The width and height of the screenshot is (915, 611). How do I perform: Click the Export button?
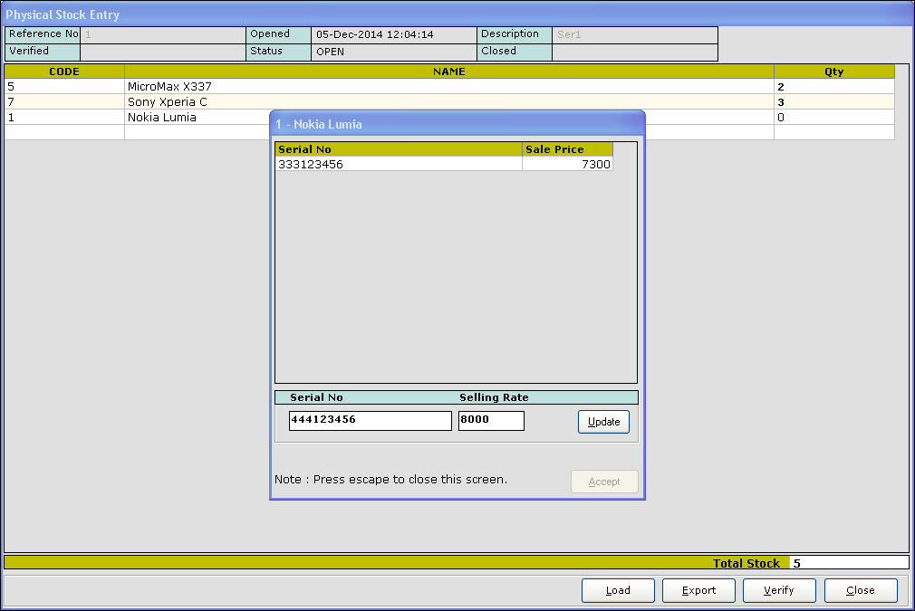[x=698, y=590]
